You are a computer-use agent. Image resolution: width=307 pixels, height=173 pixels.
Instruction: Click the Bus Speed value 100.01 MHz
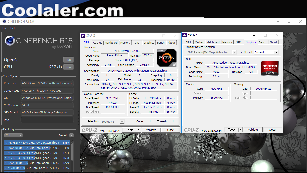coord(113,107)
